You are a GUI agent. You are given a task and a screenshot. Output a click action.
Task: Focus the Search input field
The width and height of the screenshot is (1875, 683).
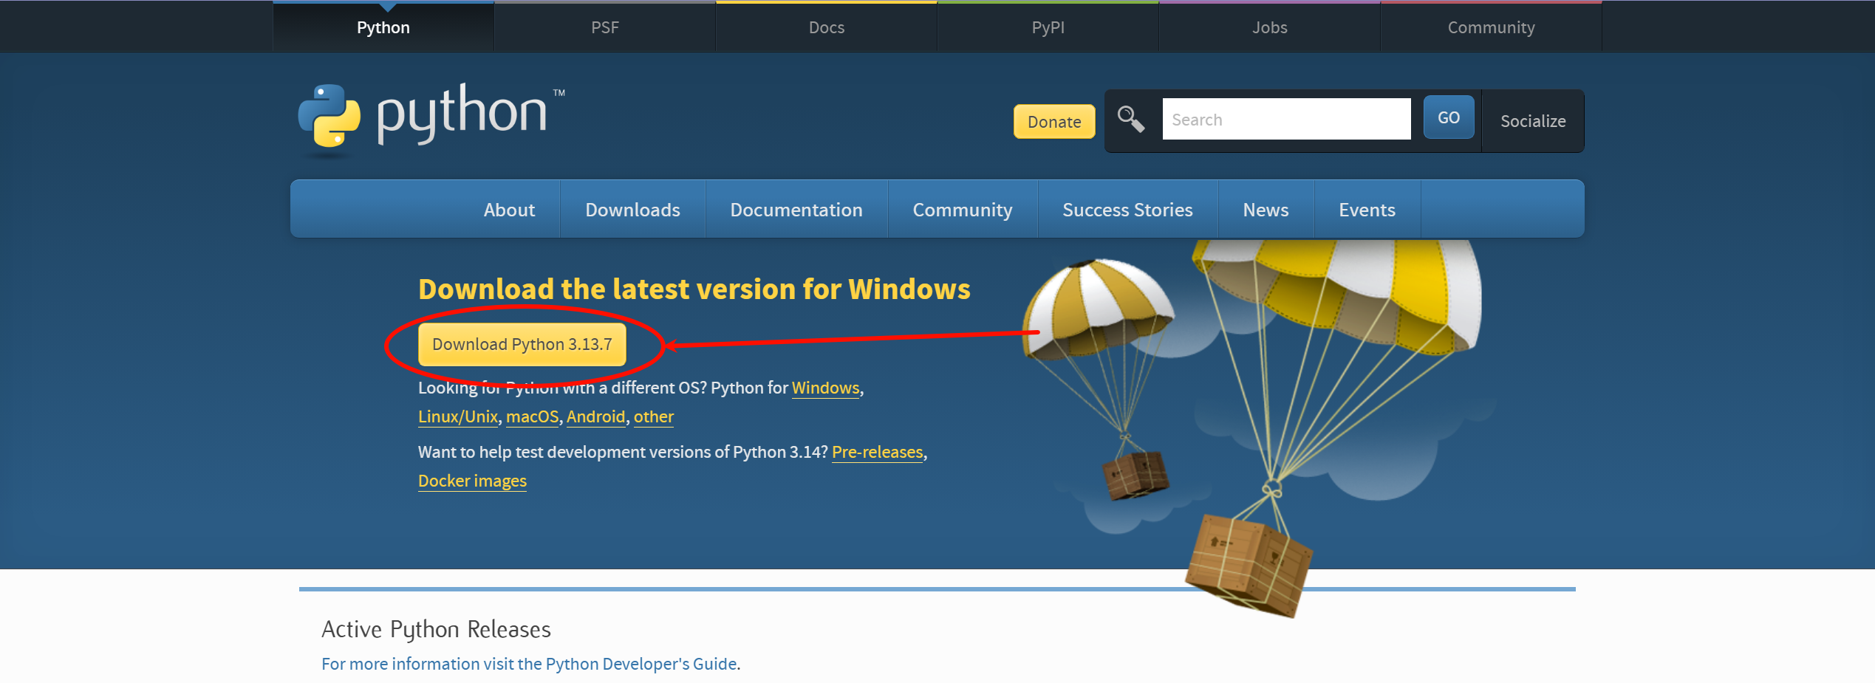[1286, 119]
